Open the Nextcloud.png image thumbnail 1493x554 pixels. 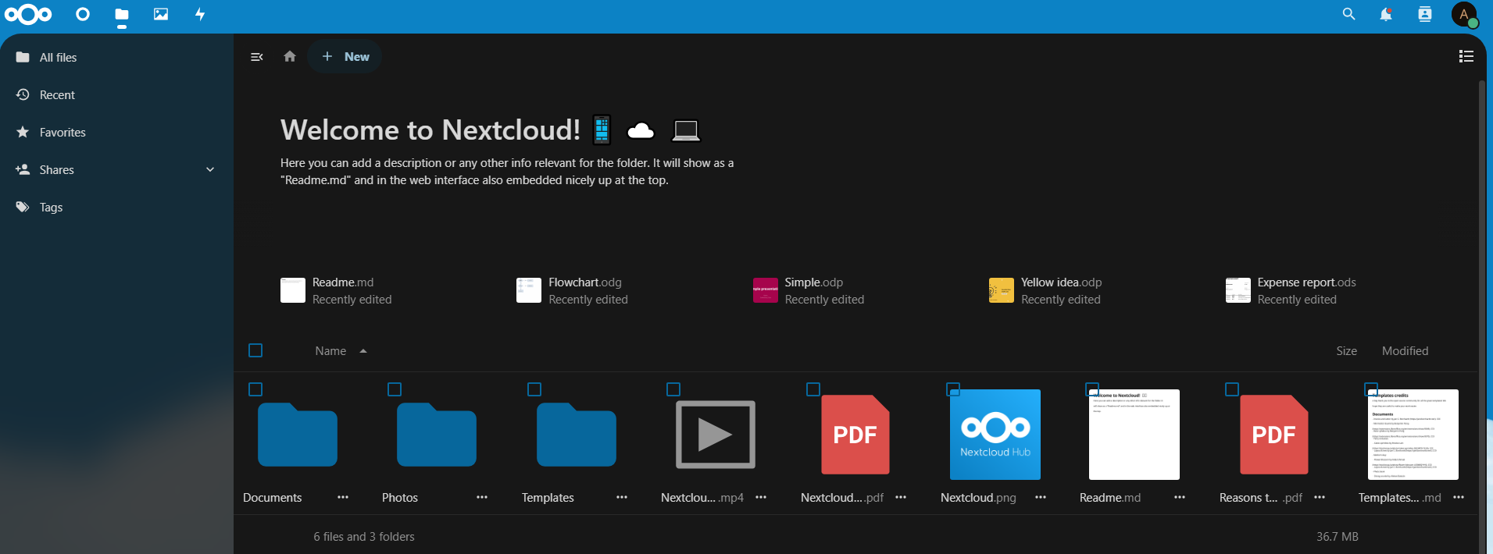995,435
